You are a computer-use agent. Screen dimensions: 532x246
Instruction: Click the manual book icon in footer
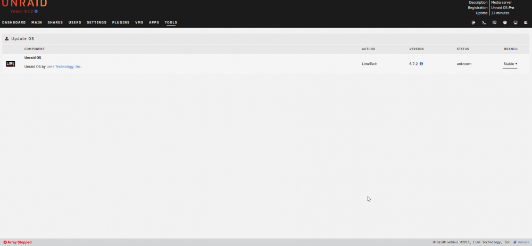515,242
